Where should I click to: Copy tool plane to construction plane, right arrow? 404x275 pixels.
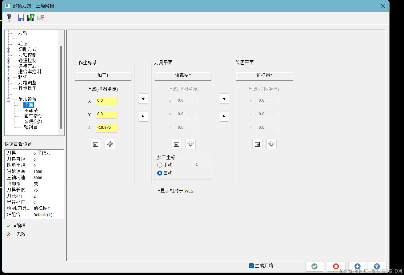(224, 99)
